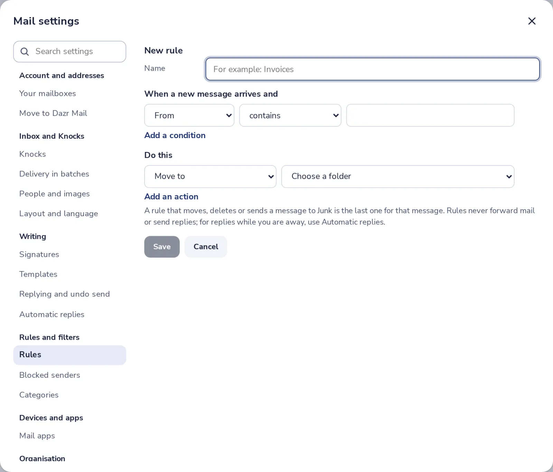This screenshot has height=472, width=553.
Task: Click the Account and addresses heading
Action: pos(62,76)
